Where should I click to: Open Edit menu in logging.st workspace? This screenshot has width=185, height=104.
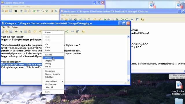point(8,27)
